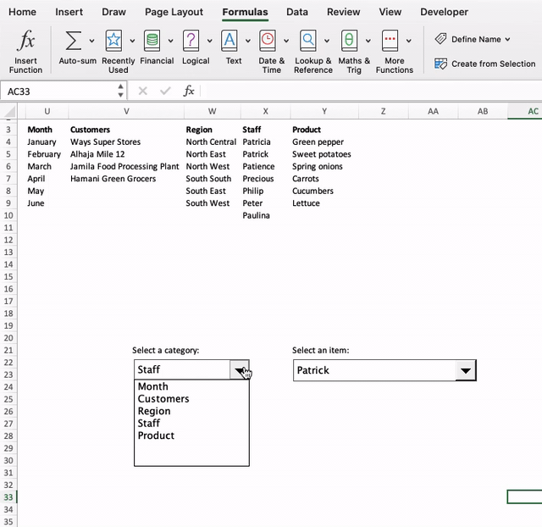This screenshot has width=542, height=527.
Task: Click the Create from Selection button label
Action: click(x=493, y=64)
